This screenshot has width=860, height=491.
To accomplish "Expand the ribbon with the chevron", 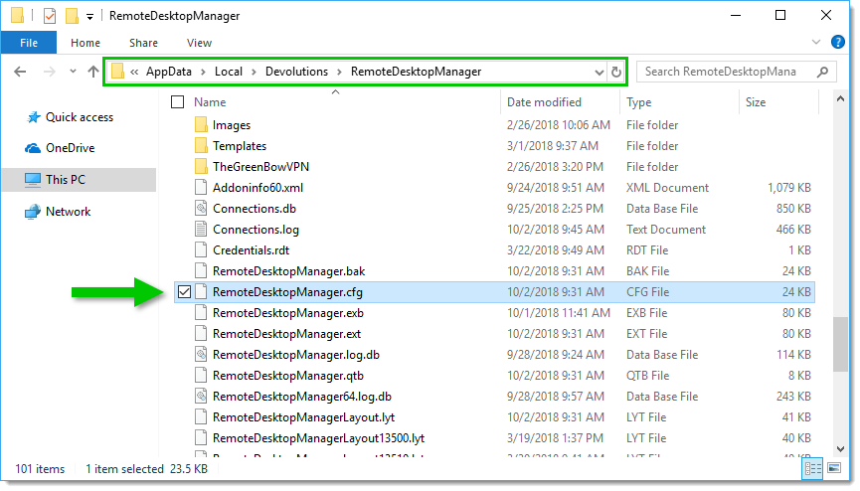I will pyautogui.click(x=816, y=43).
